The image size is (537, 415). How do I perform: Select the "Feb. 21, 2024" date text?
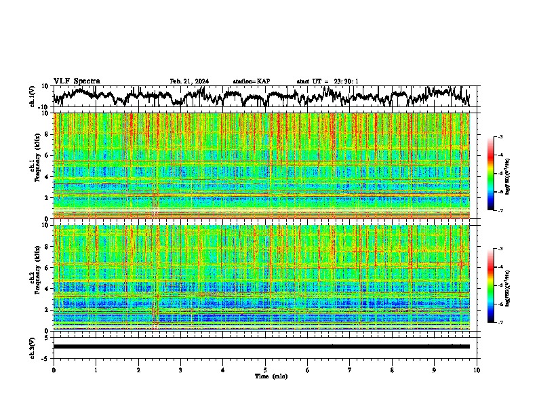click(x=189, y=81)
